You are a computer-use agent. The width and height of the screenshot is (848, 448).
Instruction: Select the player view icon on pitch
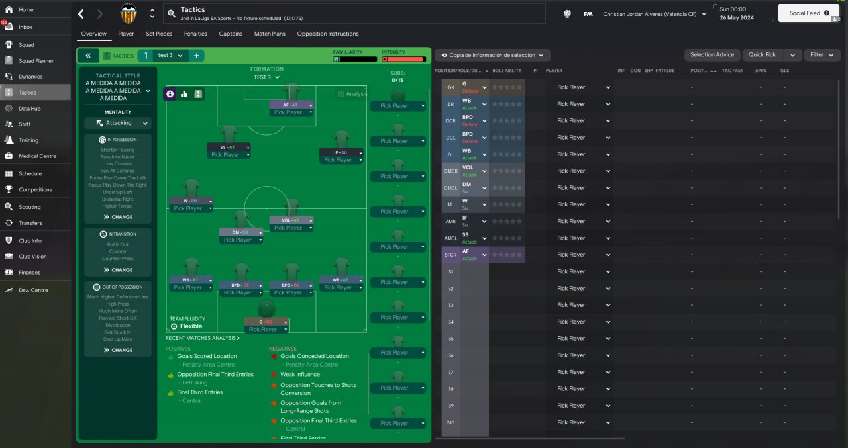[x=170, y=94]
